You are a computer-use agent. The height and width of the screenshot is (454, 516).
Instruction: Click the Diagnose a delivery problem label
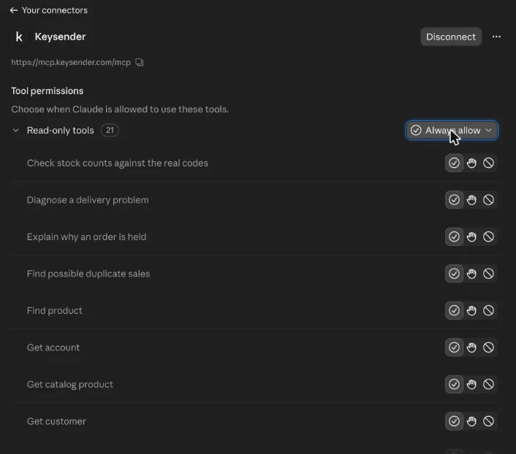click(88, 200)
